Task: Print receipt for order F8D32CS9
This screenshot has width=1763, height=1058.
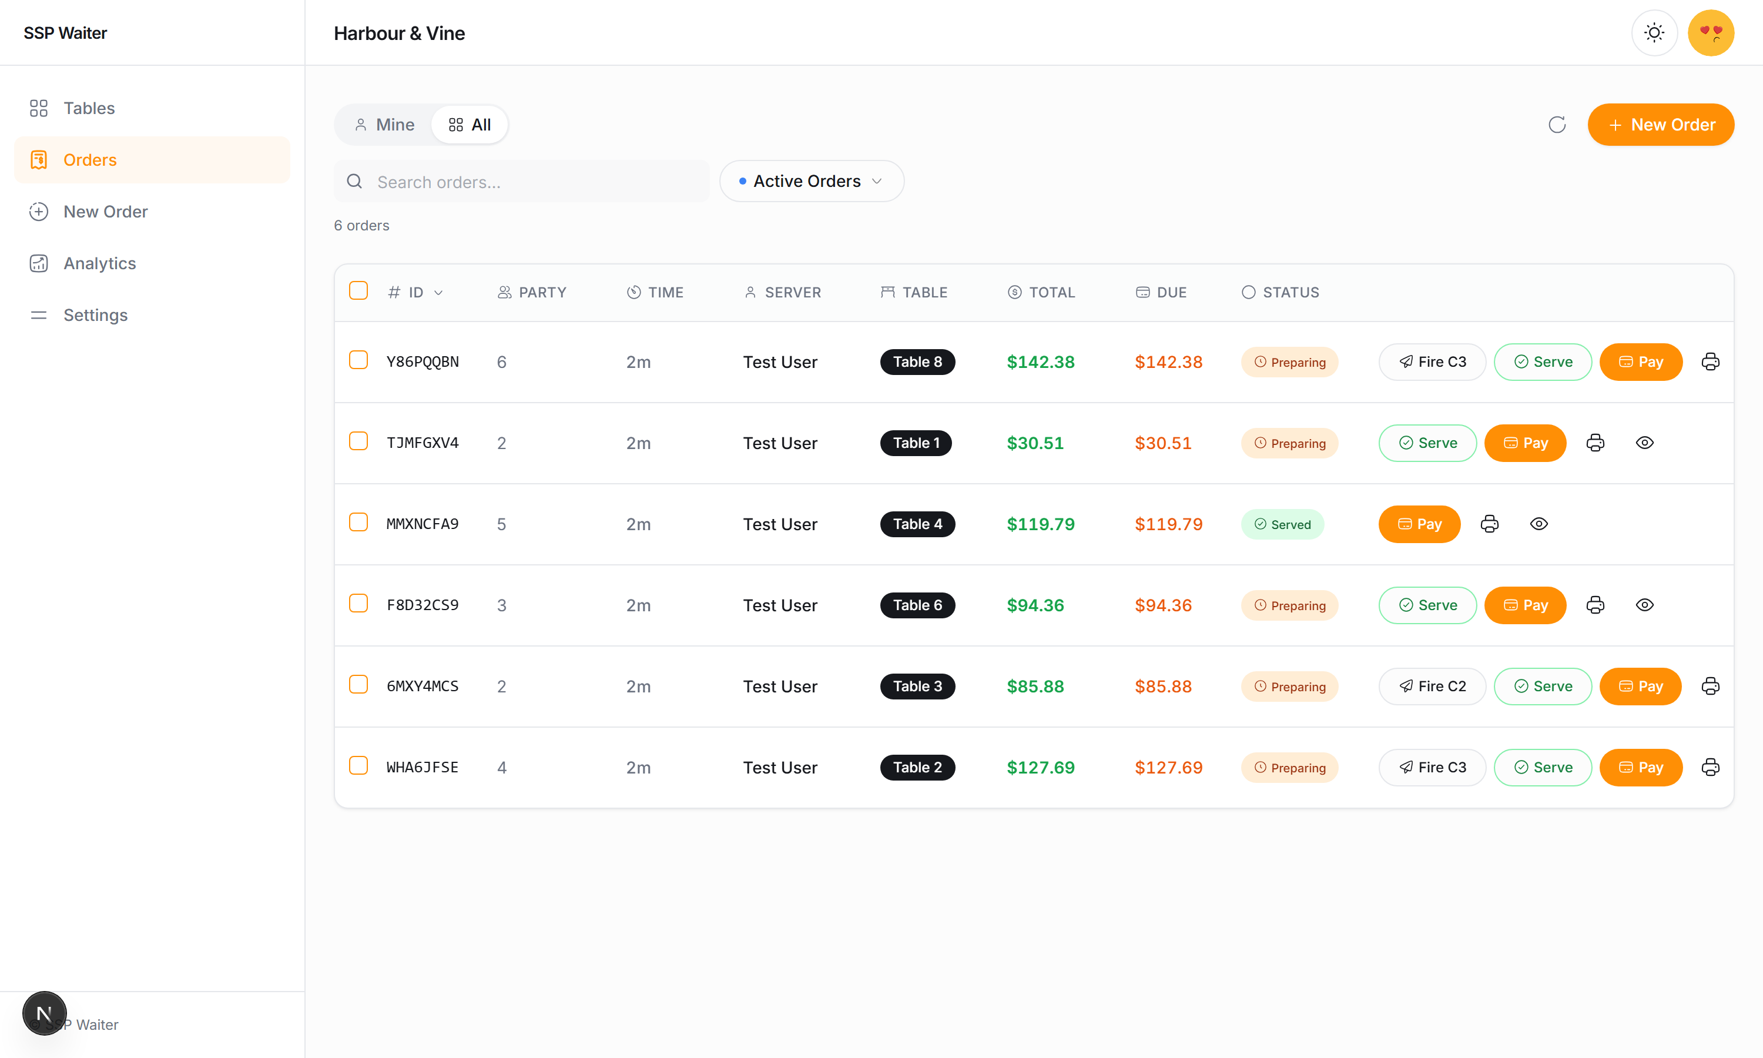Action: point(1596,605)
